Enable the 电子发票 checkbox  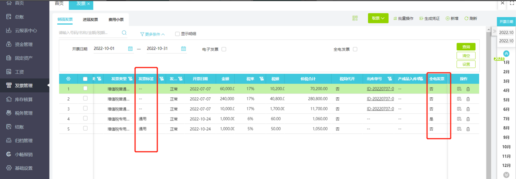(224, 49)
